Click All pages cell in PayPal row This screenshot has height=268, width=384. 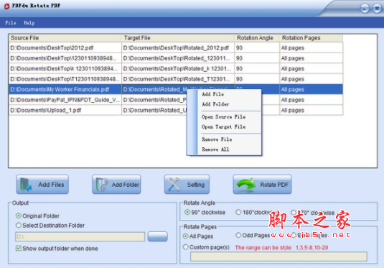(311, 100)
